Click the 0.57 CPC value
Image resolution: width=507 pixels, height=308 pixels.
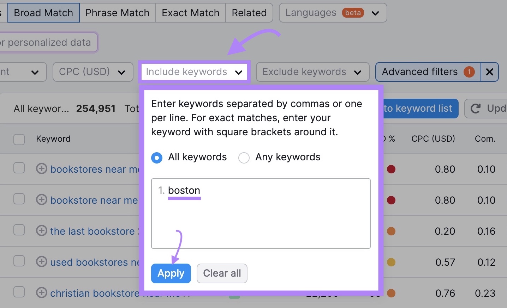445,263
